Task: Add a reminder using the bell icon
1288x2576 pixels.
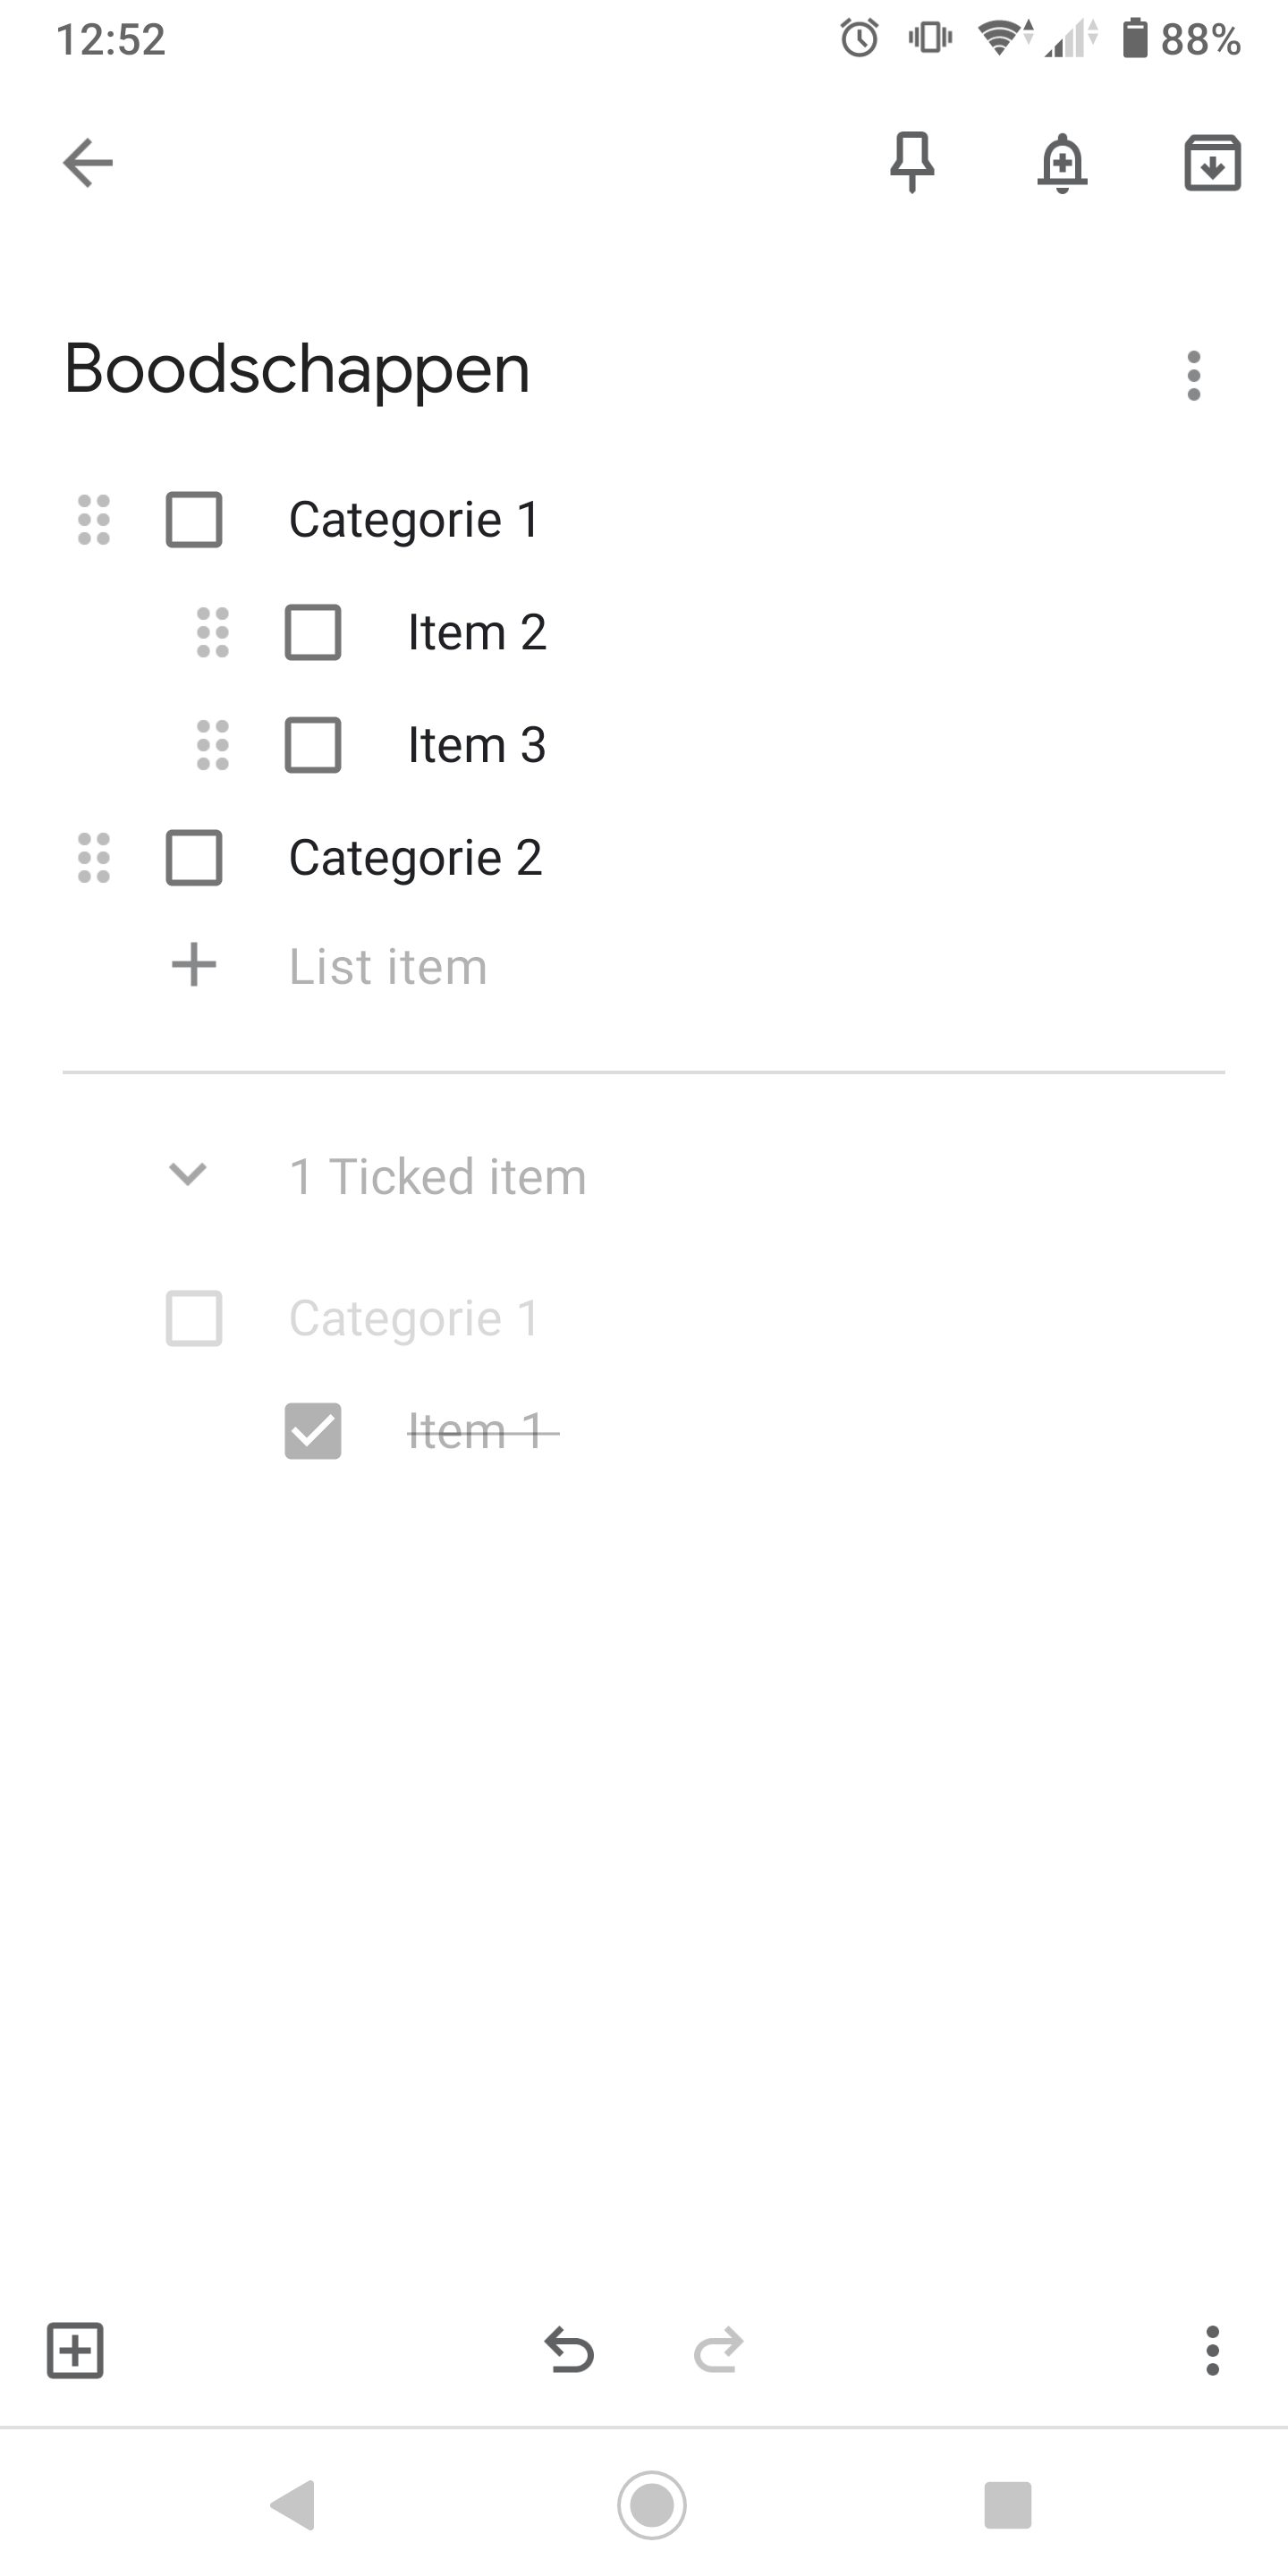Action: [1062, 163]
